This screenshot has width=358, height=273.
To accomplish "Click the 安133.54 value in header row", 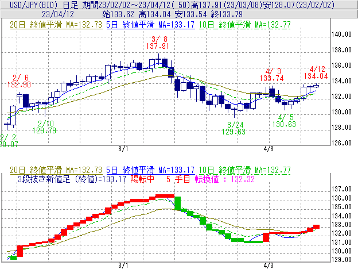I will [x=190, y=14].
